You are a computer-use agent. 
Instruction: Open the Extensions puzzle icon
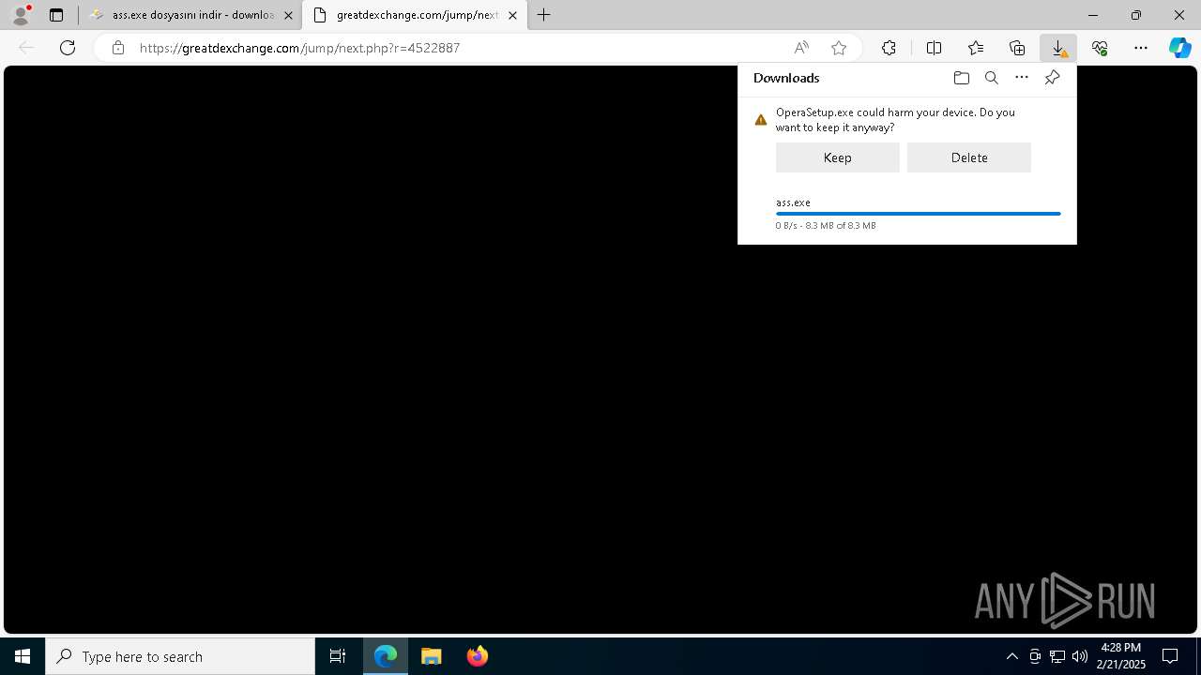coord(889,48)
